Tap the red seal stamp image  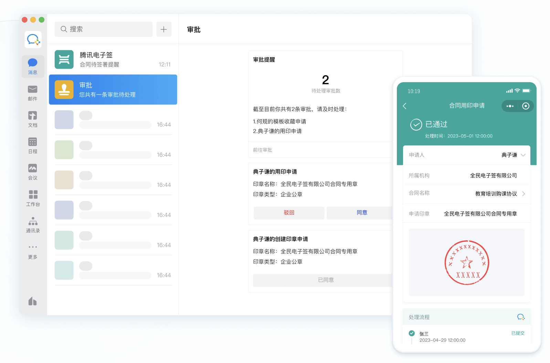pos(467,263)
